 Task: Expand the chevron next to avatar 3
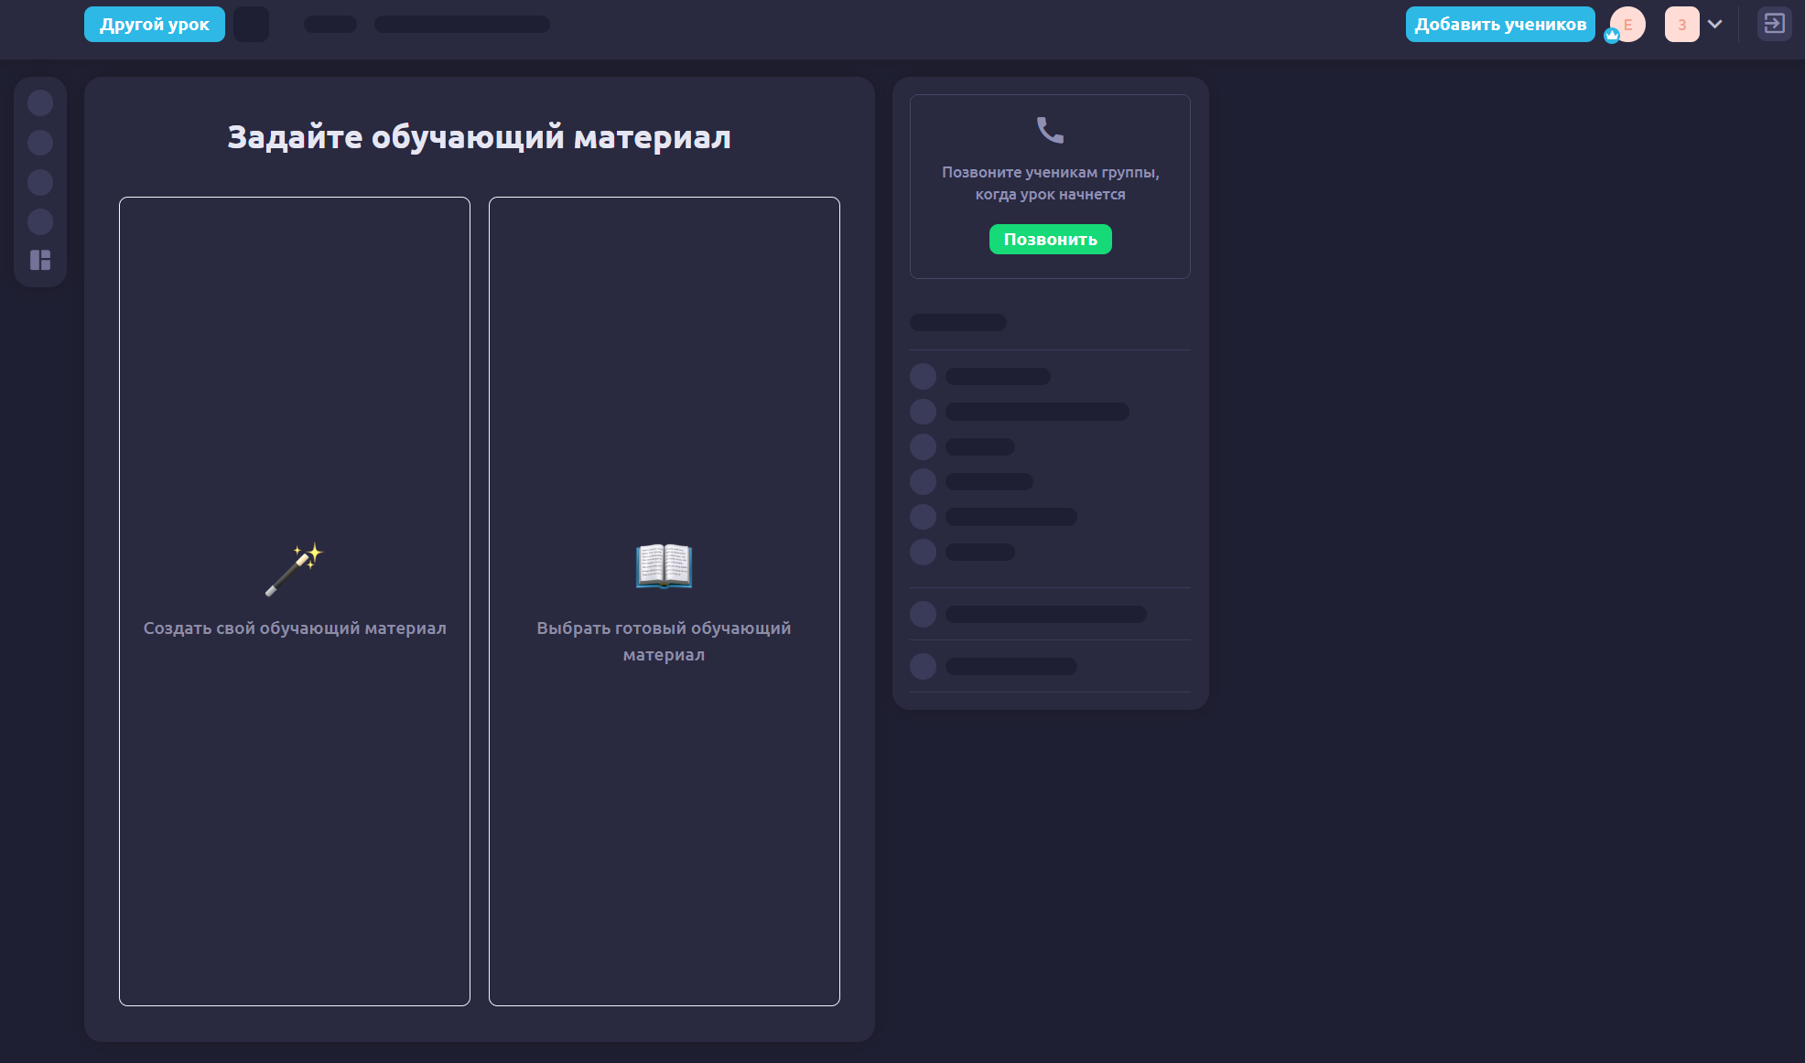coord(1715,24)
